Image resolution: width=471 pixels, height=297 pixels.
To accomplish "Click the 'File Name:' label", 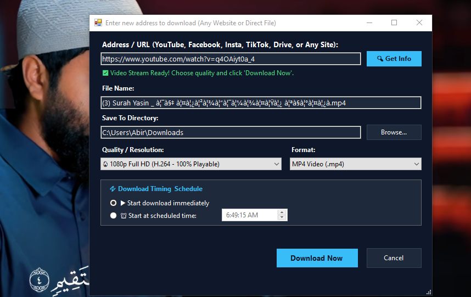I will (x=118, y=88).
